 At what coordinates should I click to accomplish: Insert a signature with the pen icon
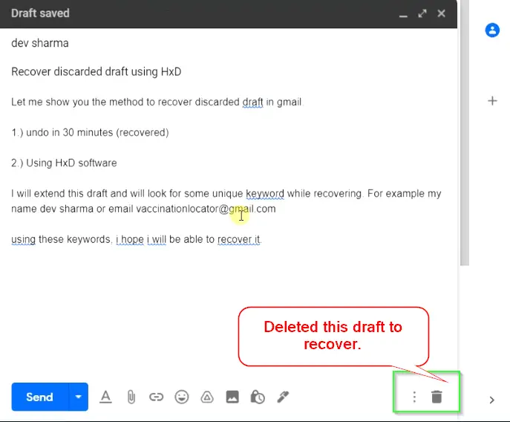pyautogui.click(x=283, y=397)
